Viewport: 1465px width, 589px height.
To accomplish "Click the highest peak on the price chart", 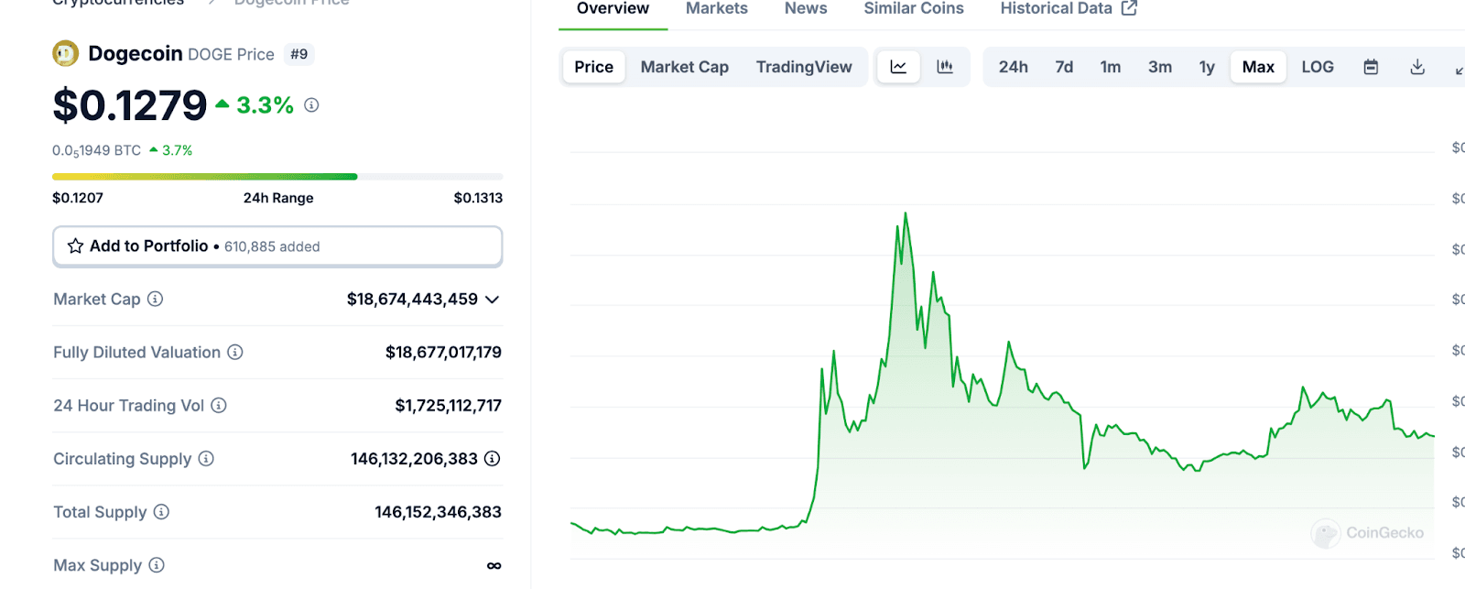I will click(906, 213).
